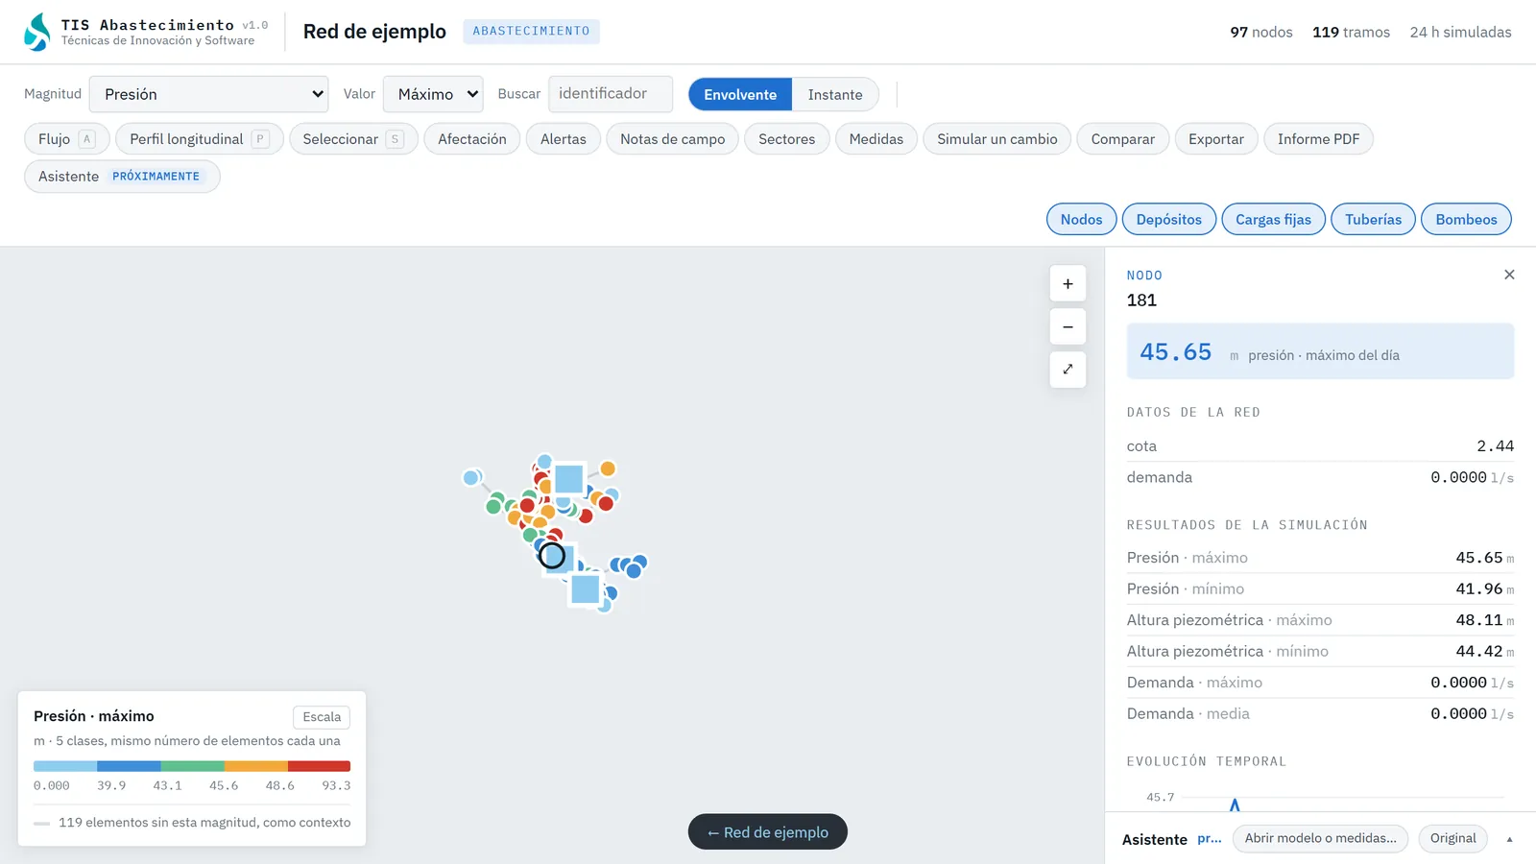Click the cota value 2.44
This screenshot has height=864, width=1536.
coord(1495,446)
